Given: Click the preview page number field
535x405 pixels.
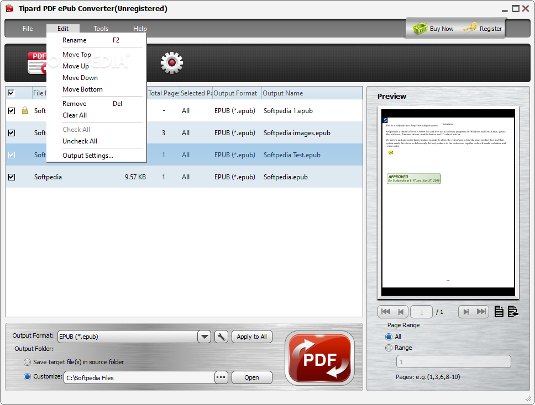Looking at the screenshot, I should coord(421,312).
